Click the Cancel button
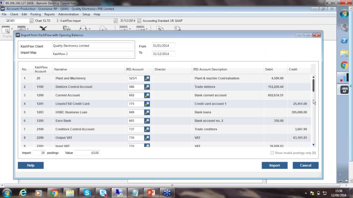Image resolution: width=353 pixels, height=198 pixels. click(x=306, y=165)
